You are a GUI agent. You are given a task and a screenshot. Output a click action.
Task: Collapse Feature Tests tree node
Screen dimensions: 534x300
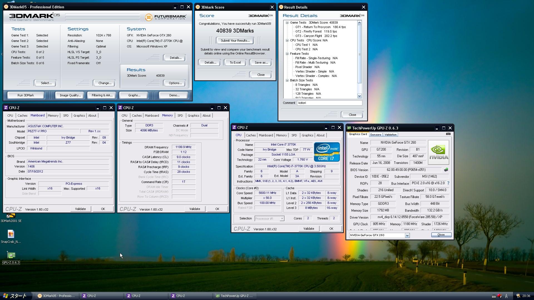tap(287, 54)
